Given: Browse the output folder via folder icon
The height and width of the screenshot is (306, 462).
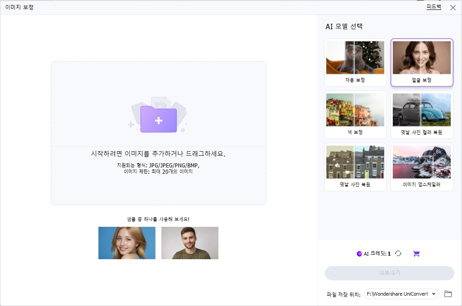Looking at the screenshot, I should pyautogui.click(x=448, y=294).
